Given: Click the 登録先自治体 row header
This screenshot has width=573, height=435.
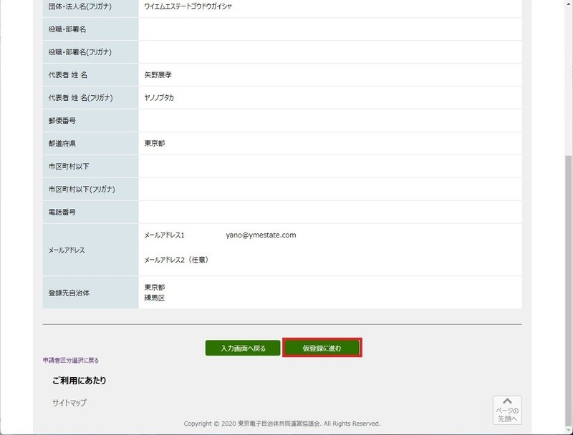Looking at the screenshot, I should click(91, 293).
